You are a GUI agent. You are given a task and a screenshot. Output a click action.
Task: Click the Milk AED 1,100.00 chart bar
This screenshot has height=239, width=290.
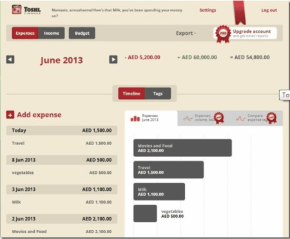coord(159,191)
